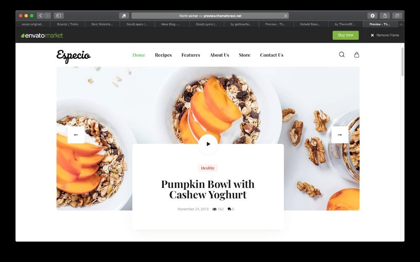Open the site search magnifier icon

click(342, 54)
